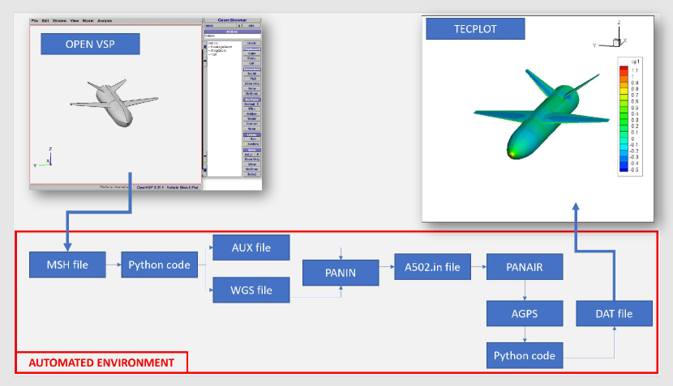Choose Hidden surface display mode
673x386 pixels.
[251, 114]
